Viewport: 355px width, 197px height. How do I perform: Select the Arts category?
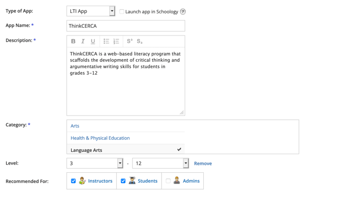coord(75,126)
